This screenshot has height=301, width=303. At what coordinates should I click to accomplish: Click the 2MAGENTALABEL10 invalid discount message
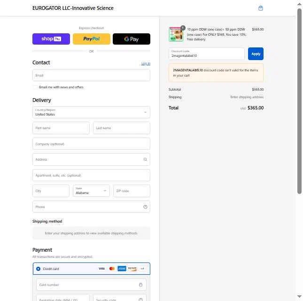click(216, 73)
